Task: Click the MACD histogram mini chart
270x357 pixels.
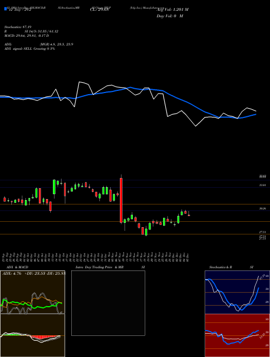Action: coord(32,335)
